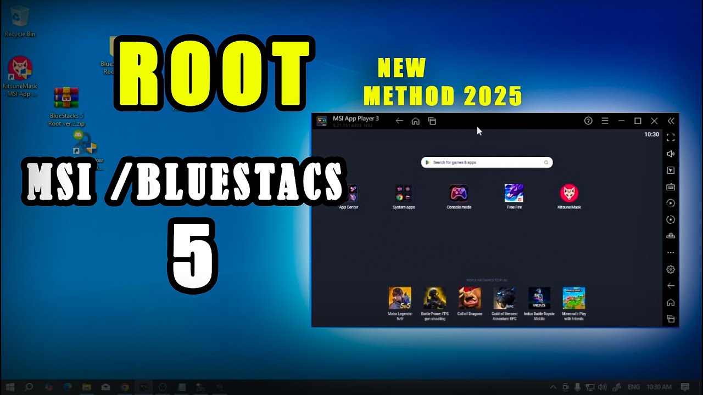Open the App Center label
The width and height of the screenshot is (703, 395).
(x=348, y=207)
